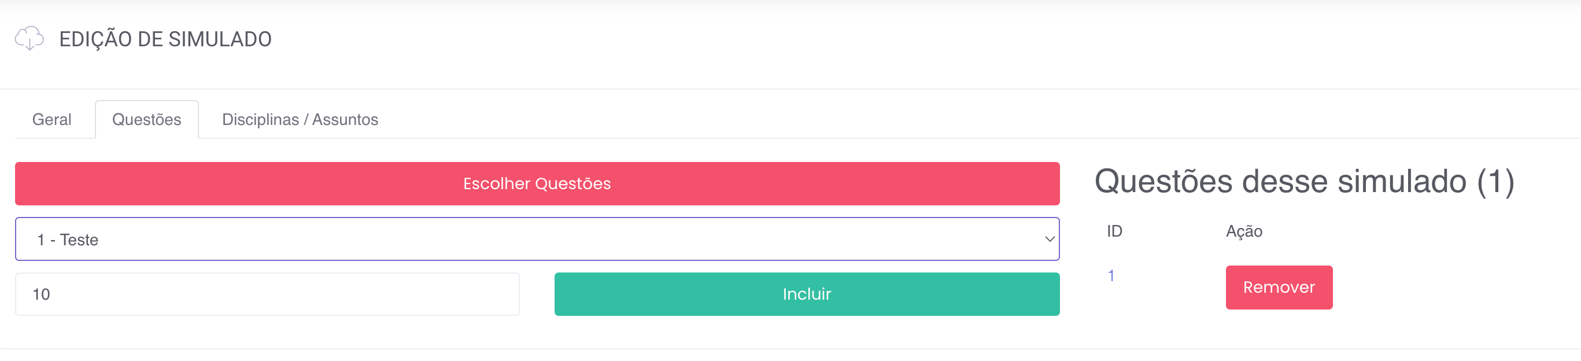1581x361 pixels.
Task: Click the Ação column header
Action: coord(1243,231)
